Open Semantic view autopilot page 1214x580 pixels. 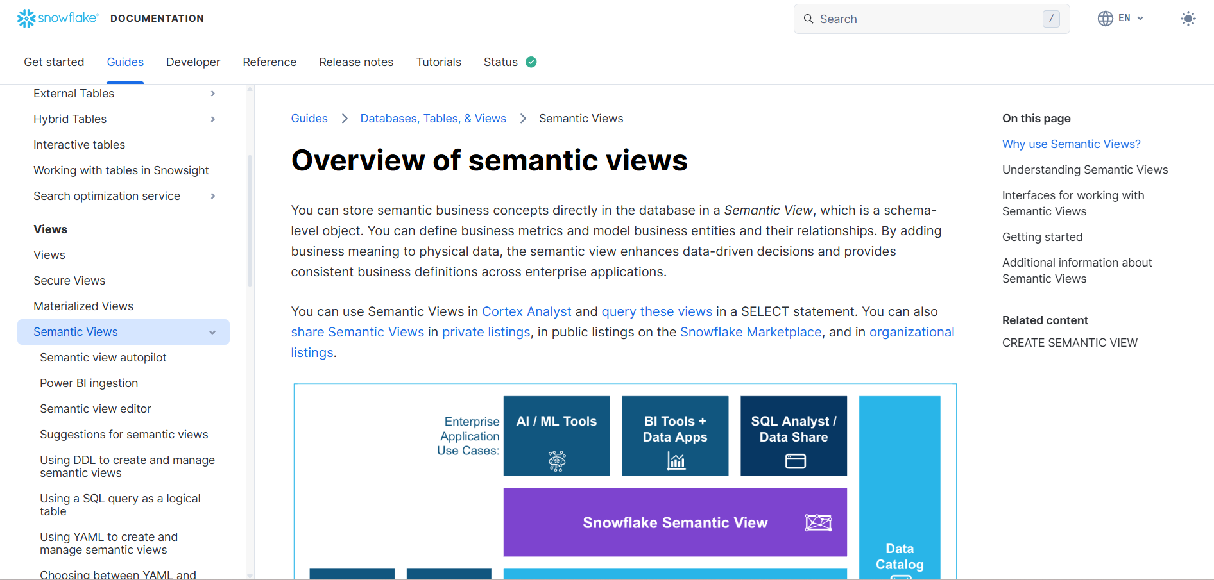pyautogui.click(x=103, y=358)
